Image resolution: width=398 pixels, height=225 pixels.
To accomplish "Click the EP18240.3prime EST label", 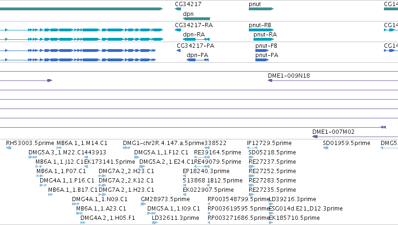I will [206, 171].
